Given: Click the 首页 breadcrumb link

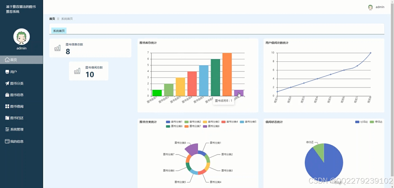Looking at the screenshot, I should tap(52, 19).
